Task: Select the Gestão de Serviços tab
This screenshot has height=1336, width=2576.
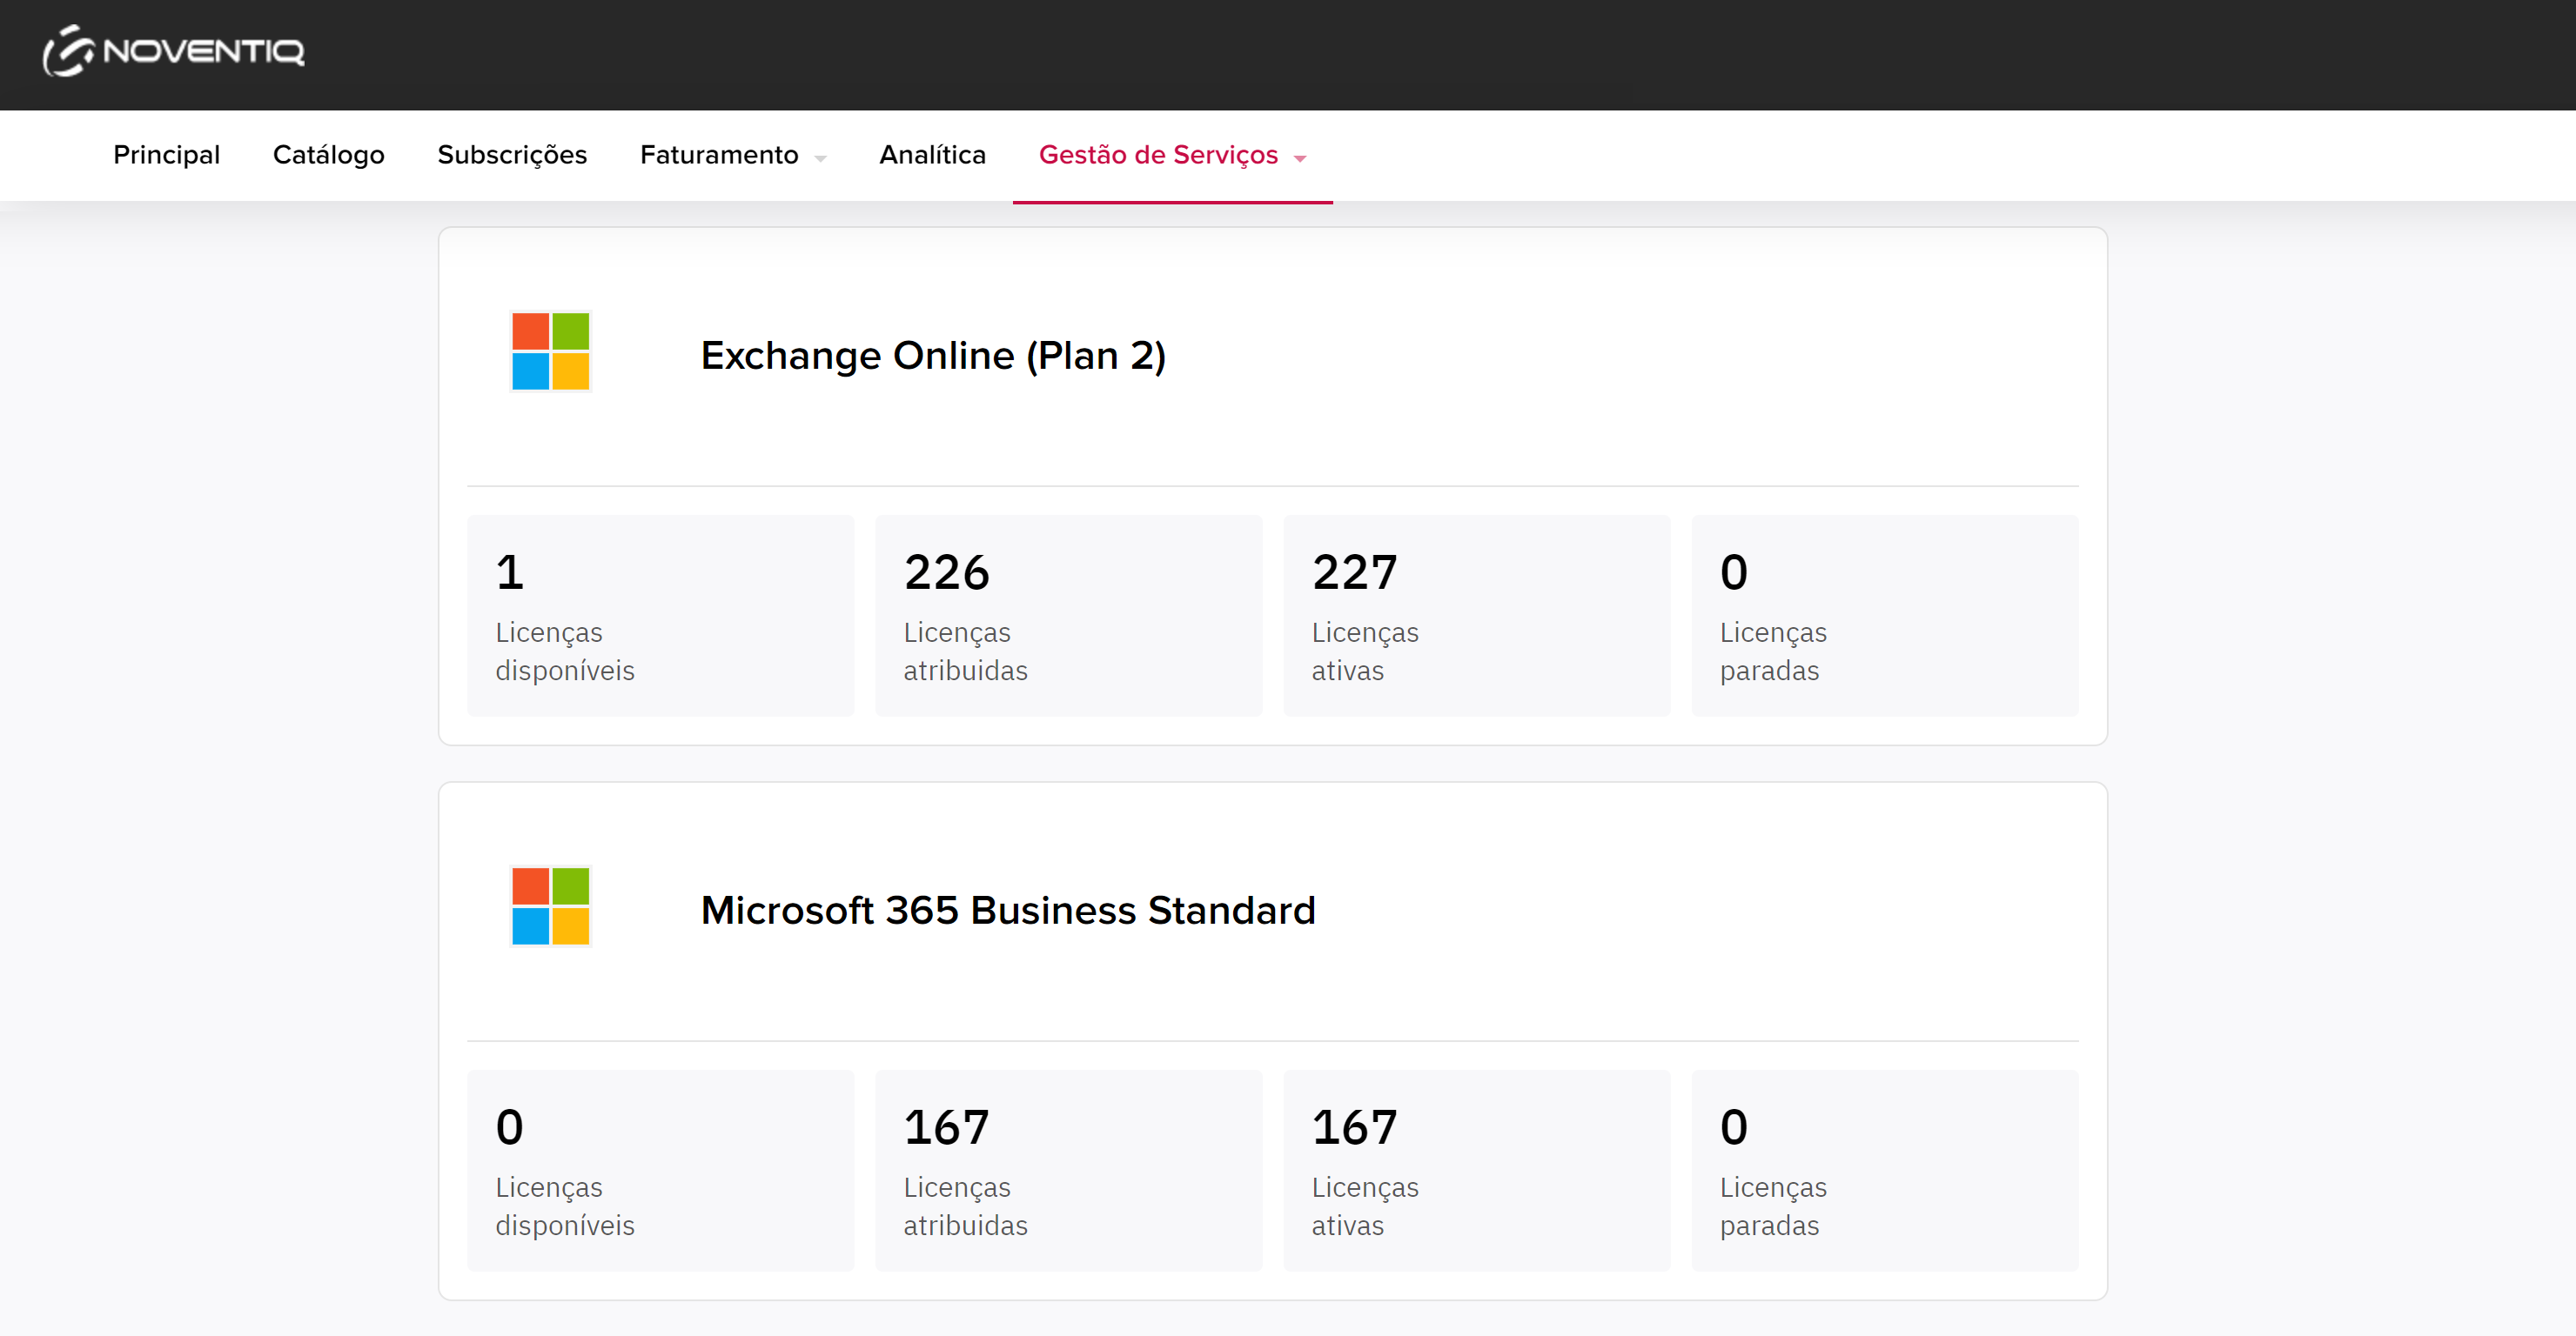Action: click(x=1158, y=155)
